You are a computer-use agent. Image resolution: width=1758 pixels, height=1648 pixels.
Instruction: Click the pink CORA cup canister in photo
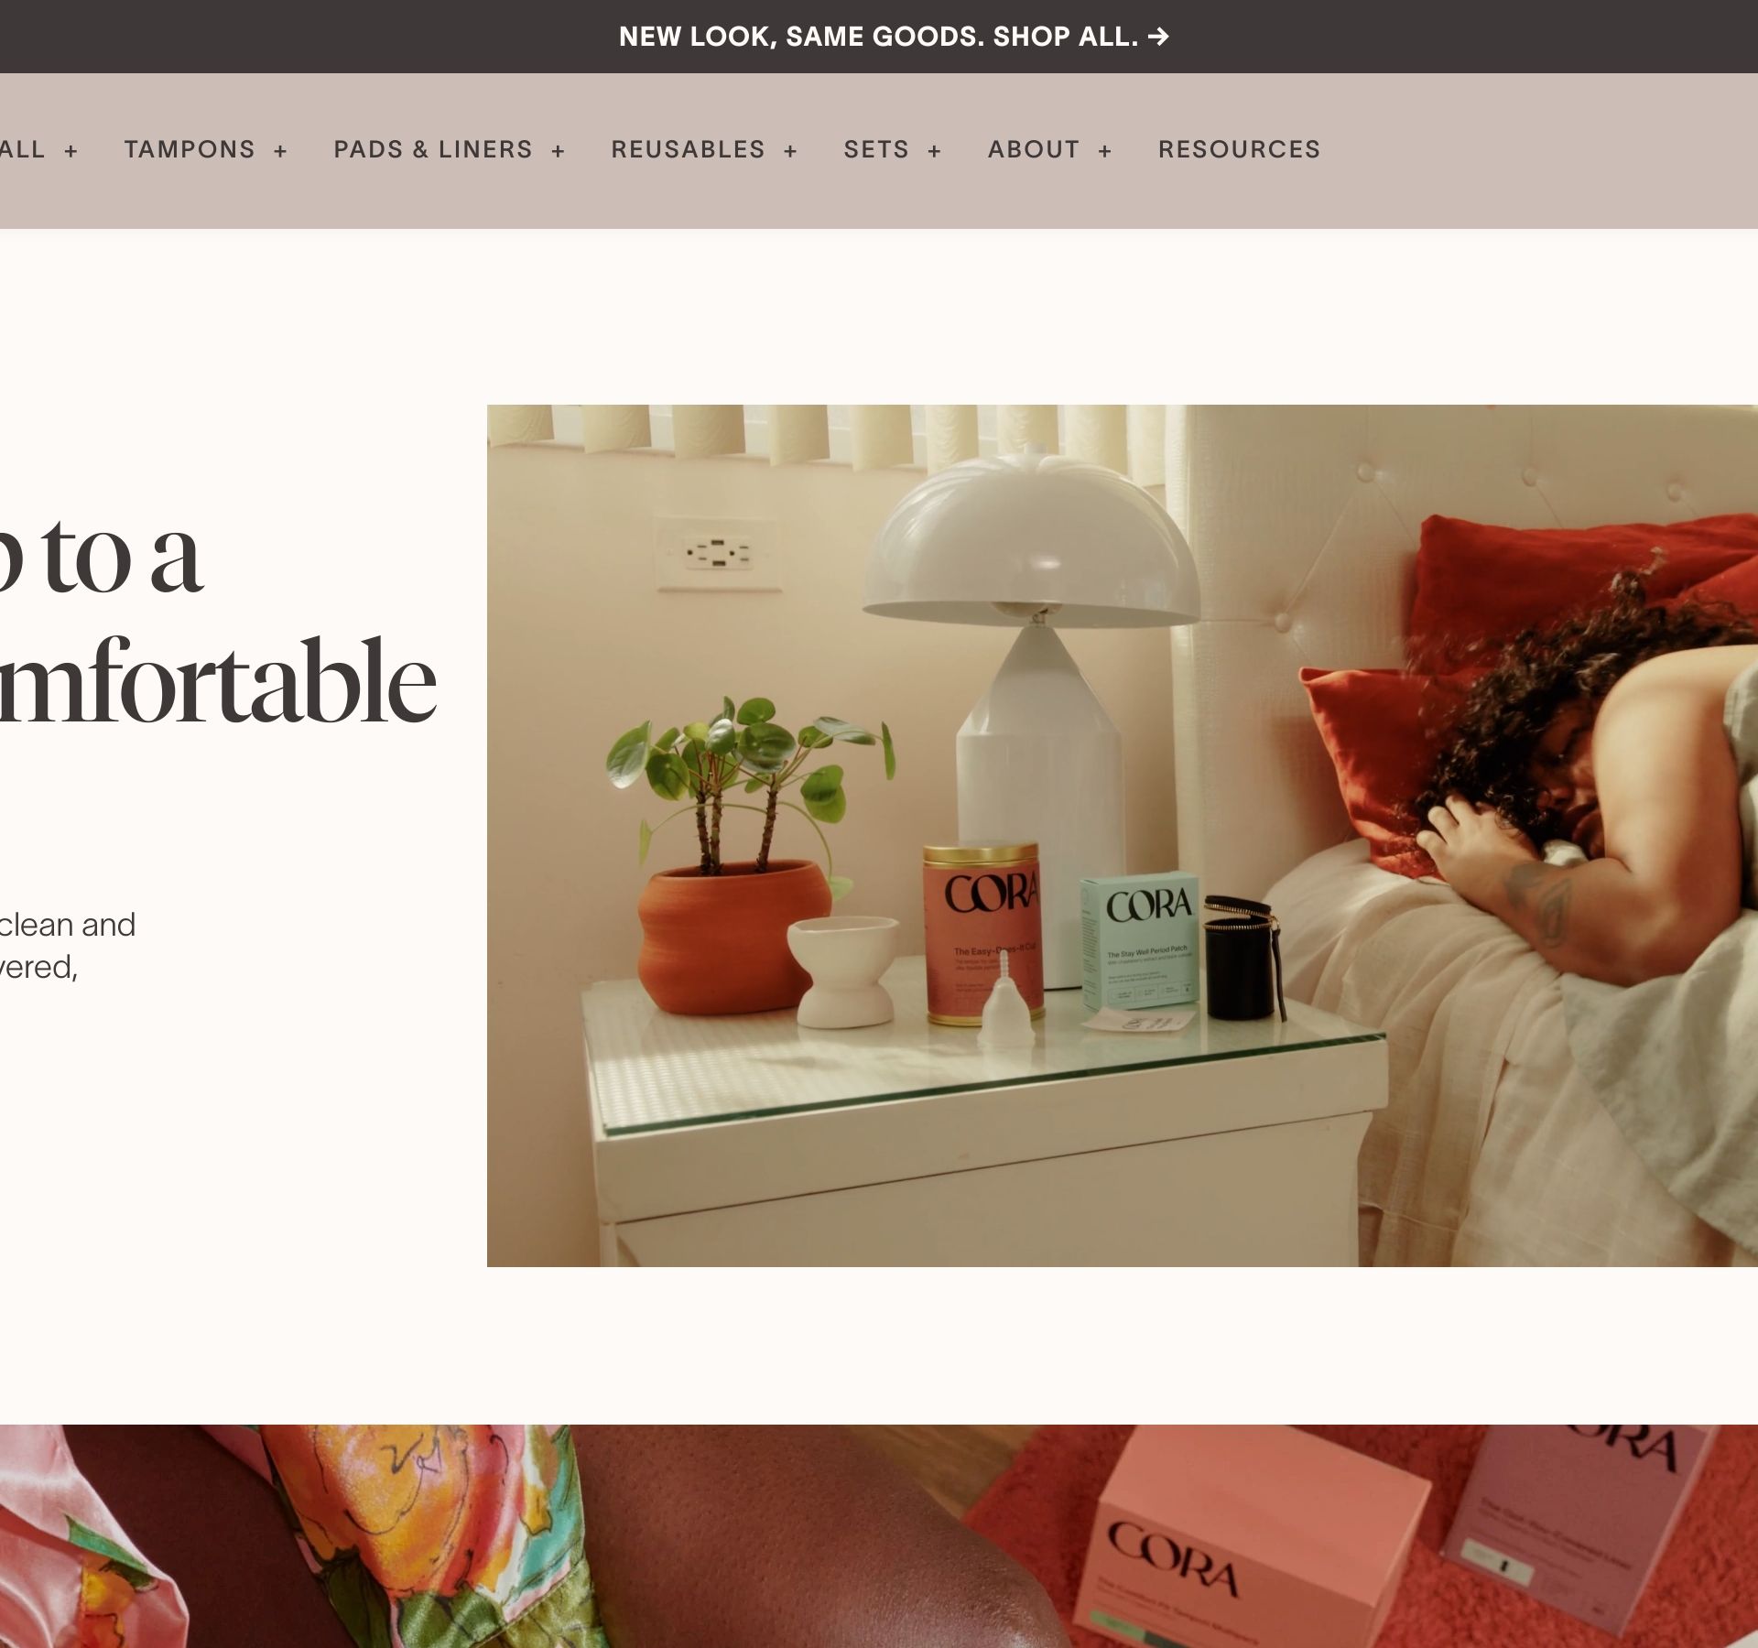click(982, 932)
